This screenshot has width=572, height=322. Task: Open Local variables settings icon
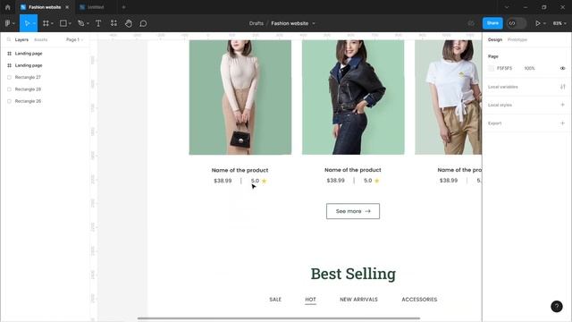click(562, 87)
